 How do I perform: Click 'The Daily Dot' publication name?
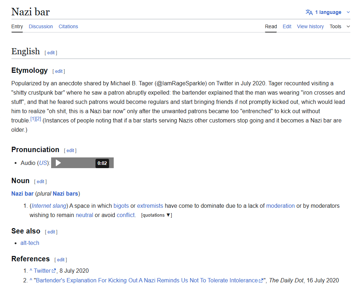(x=286, y=281)
